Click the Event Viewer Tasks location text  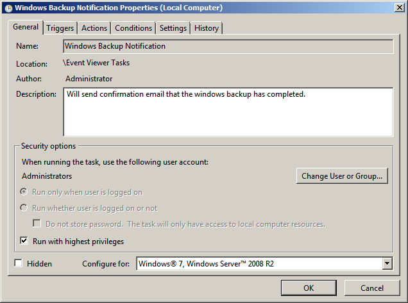(x=96, y=63)
